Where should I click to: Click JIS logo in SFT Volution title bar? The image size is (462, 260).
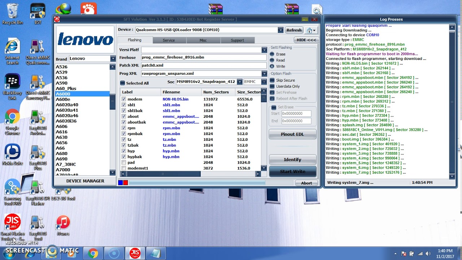[x=57, y=19]
